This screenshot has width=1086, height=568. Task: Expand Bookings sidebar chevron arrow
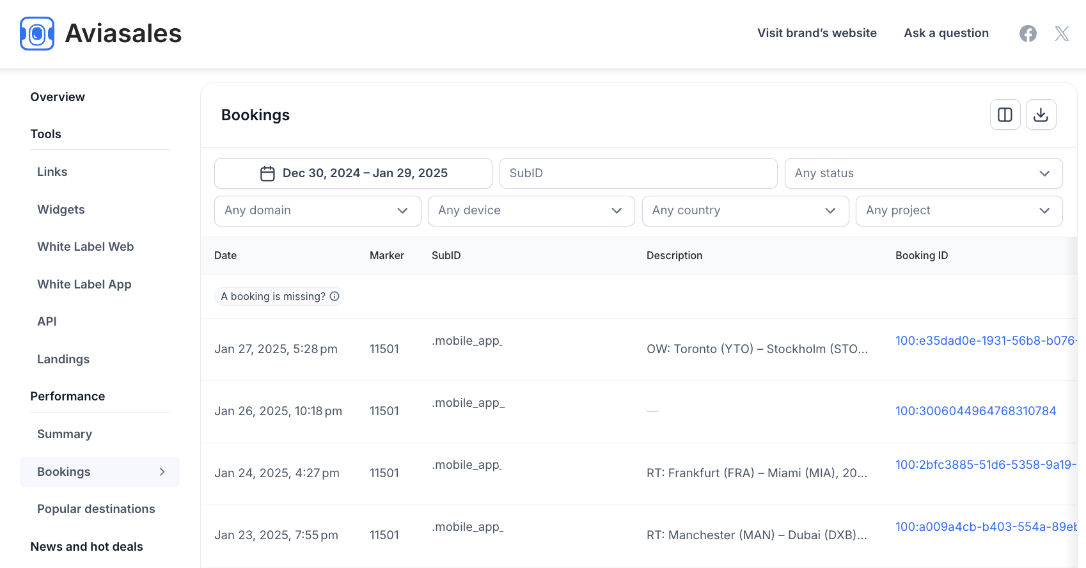[162, 471]
